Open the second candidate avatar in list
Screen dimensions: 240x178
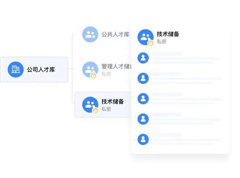[143, 78]
